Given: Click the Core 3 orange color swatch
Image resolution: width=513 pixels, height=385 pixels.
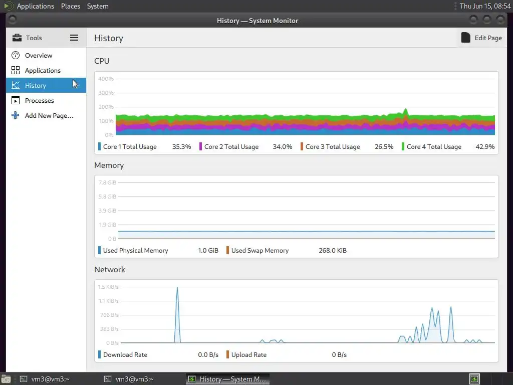Looking at the screenshot, I should coord(302,146).
